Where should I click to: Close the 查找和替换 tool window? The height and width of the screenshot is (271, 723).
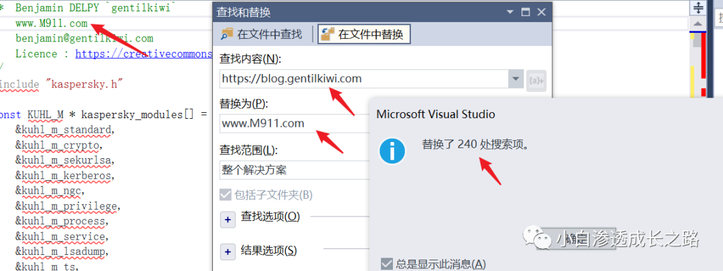tap(541, 12)
